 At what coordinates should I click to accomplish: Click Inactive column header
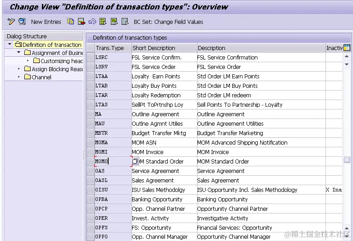pos(335,48)
